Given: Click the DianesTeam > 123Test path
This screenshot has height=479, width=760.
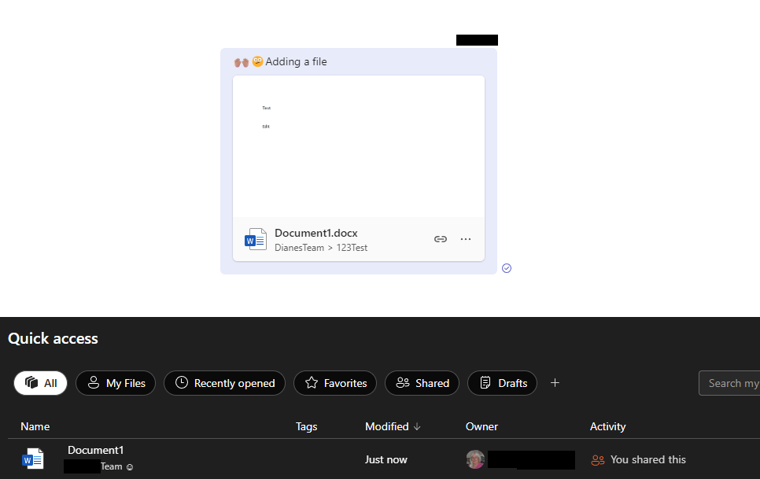Looking at the screenshot, I should (x=321, y=248).
